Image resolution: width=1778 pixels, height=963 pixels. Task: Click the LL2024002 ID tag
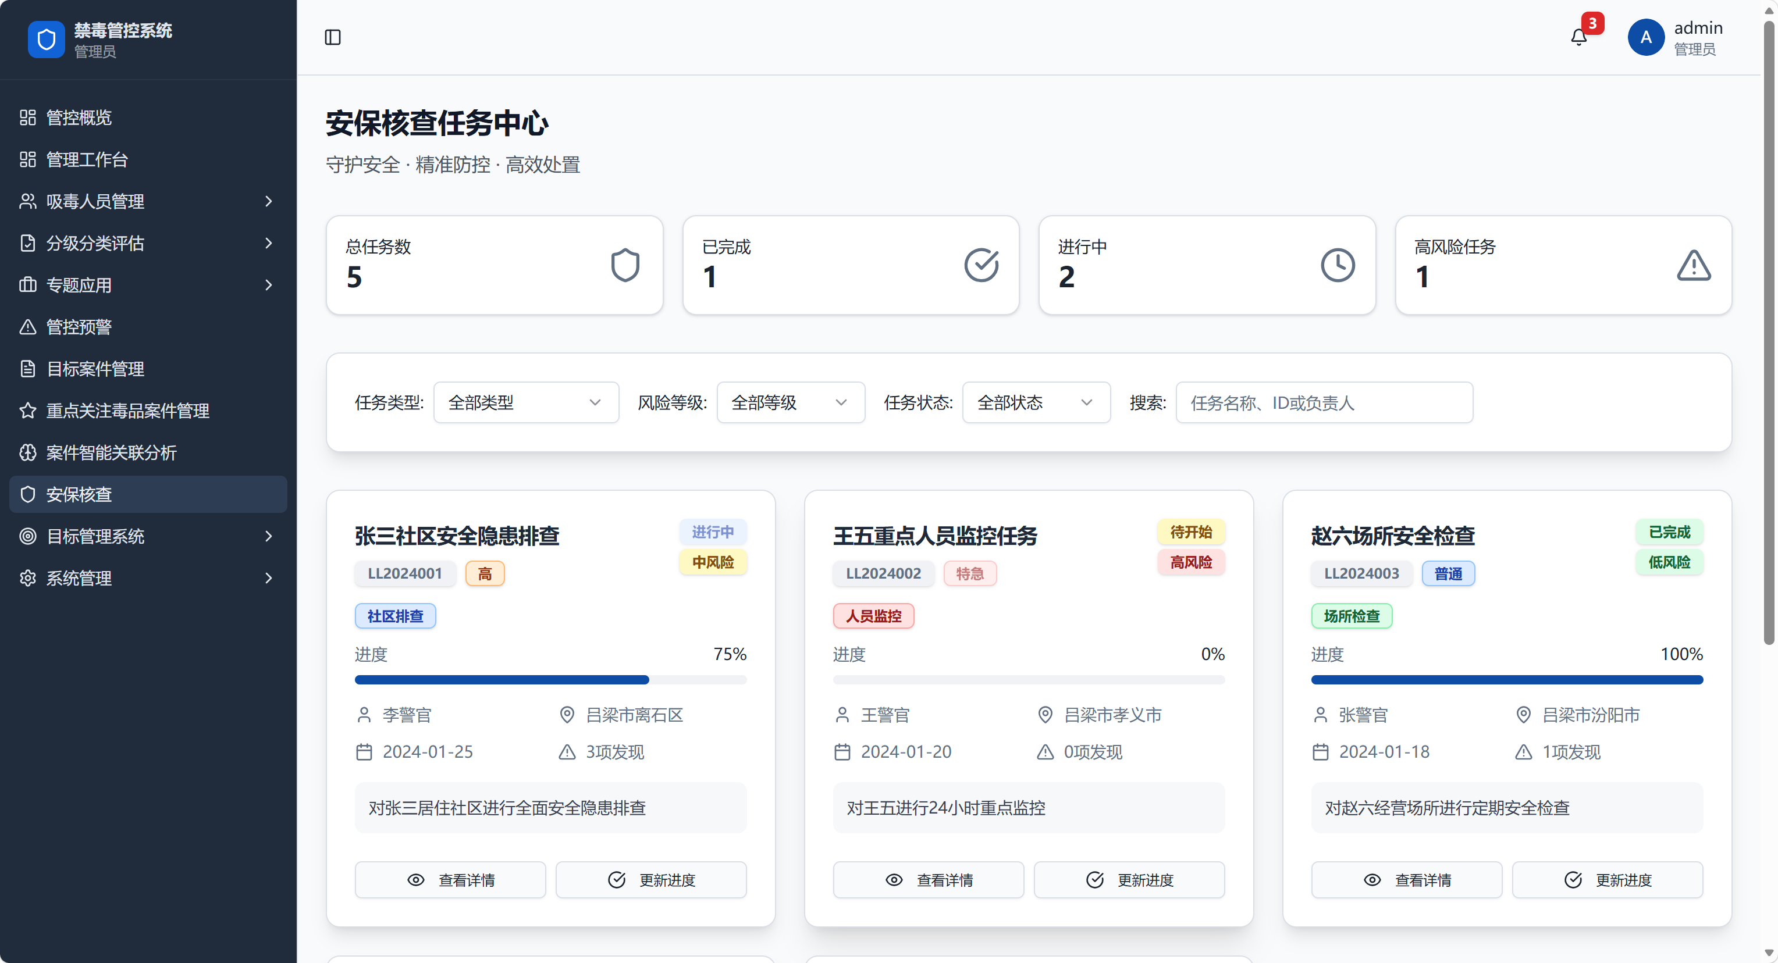point(884,573)
